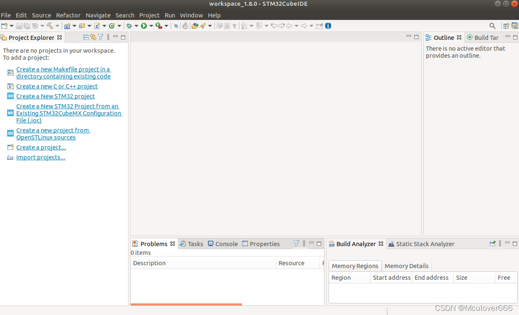The width and height of the screenshot is (519, 315).
Task: Click Build Analyzer pin/refresh icon
Action: click(x=493, y=244)
